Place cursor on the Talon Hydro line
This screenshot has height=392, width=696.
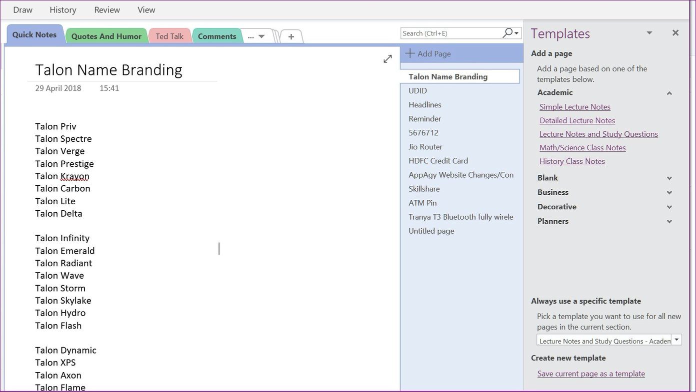point(60,313)
